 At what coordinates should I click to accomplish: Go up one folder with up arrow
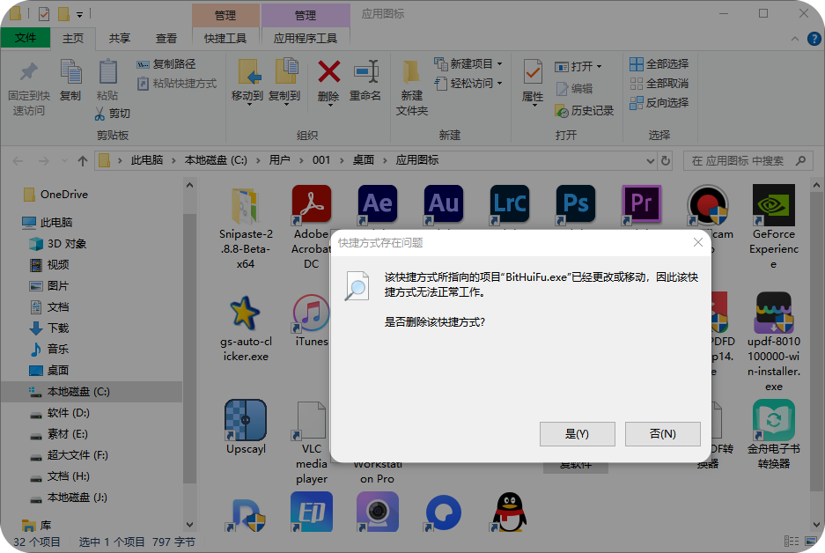(x=83, y=160)
